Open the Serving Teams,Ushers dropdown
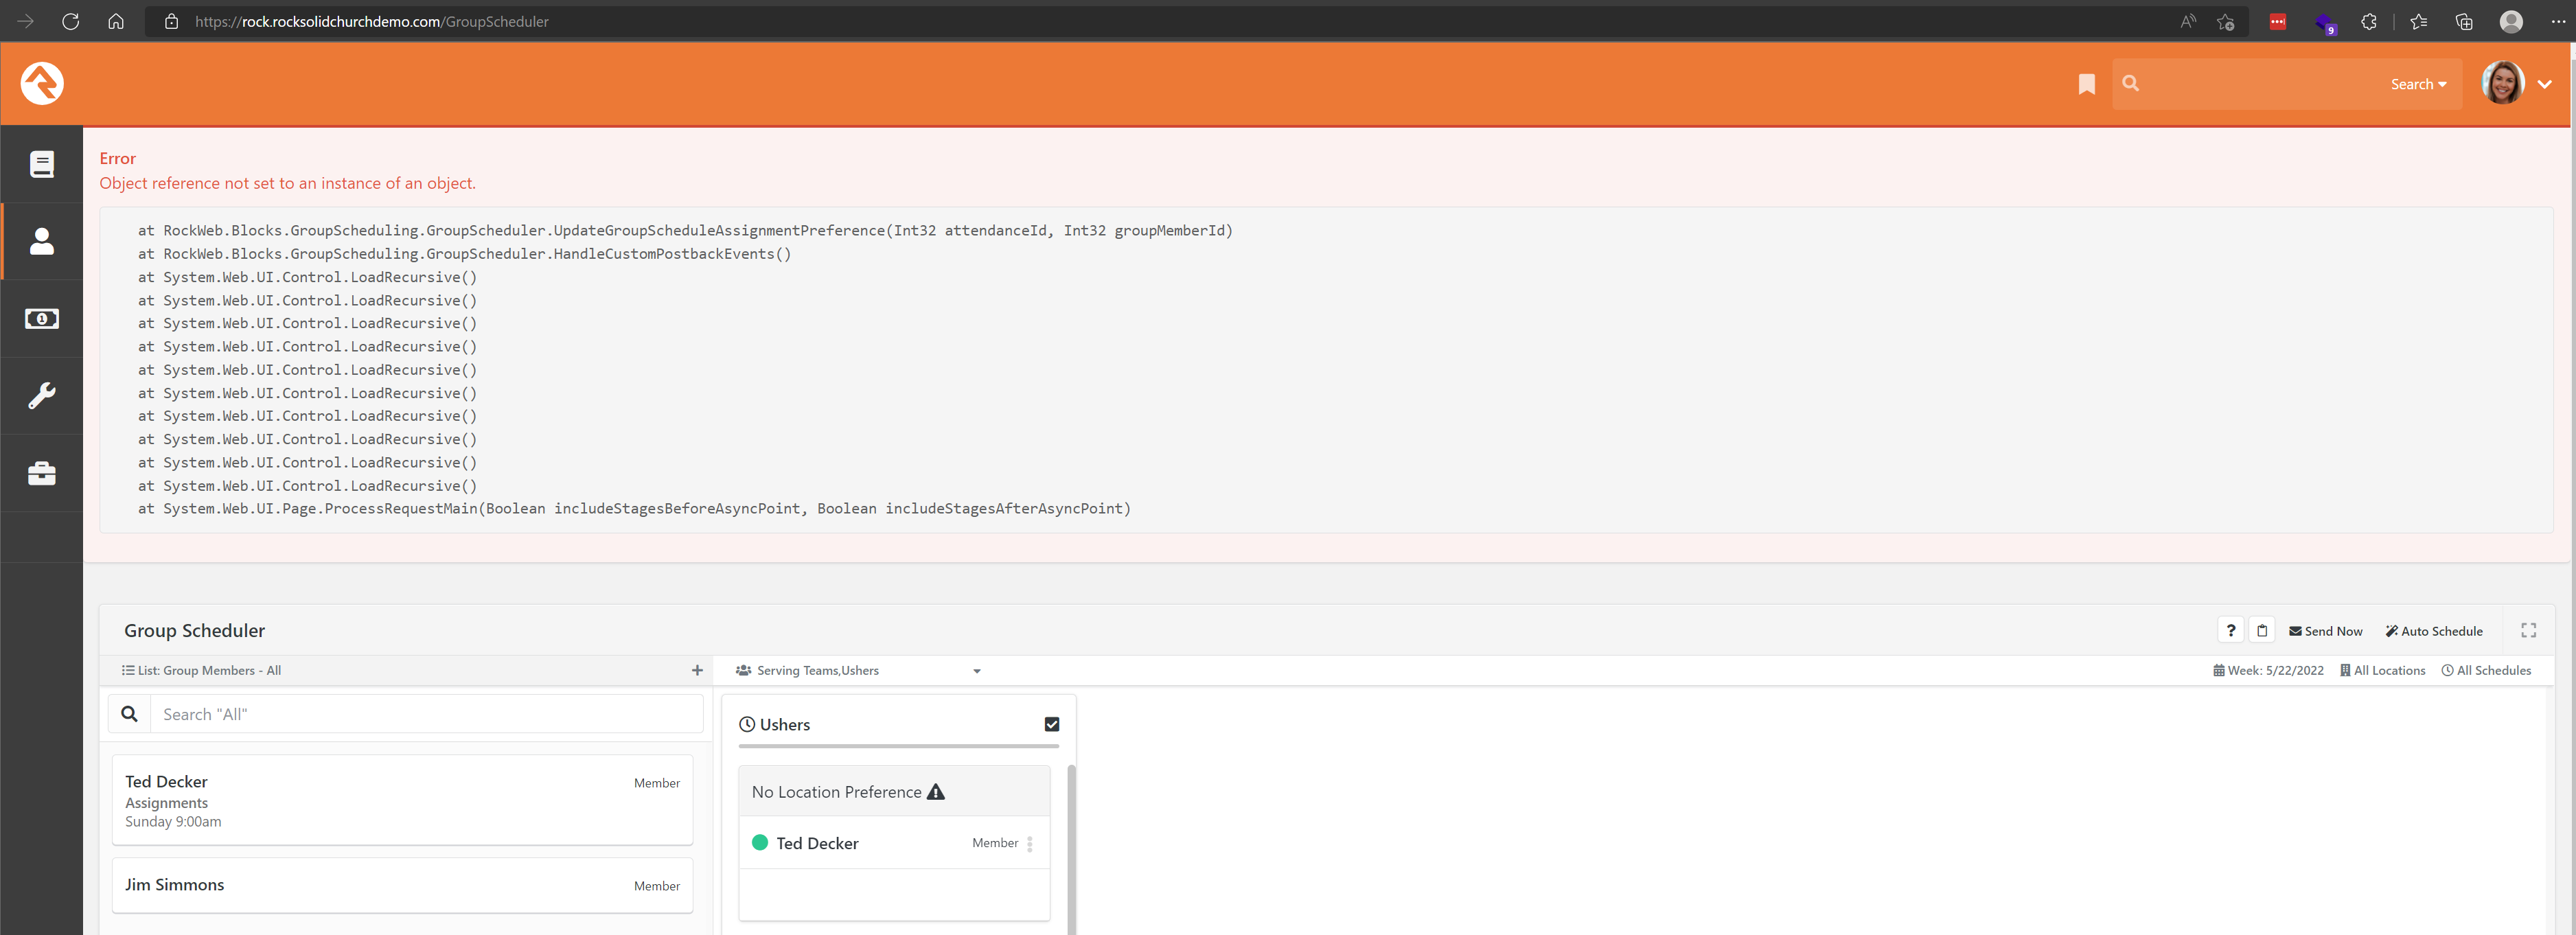The width and height of the screenshot is (2576, 935). [x=976, y=671]
